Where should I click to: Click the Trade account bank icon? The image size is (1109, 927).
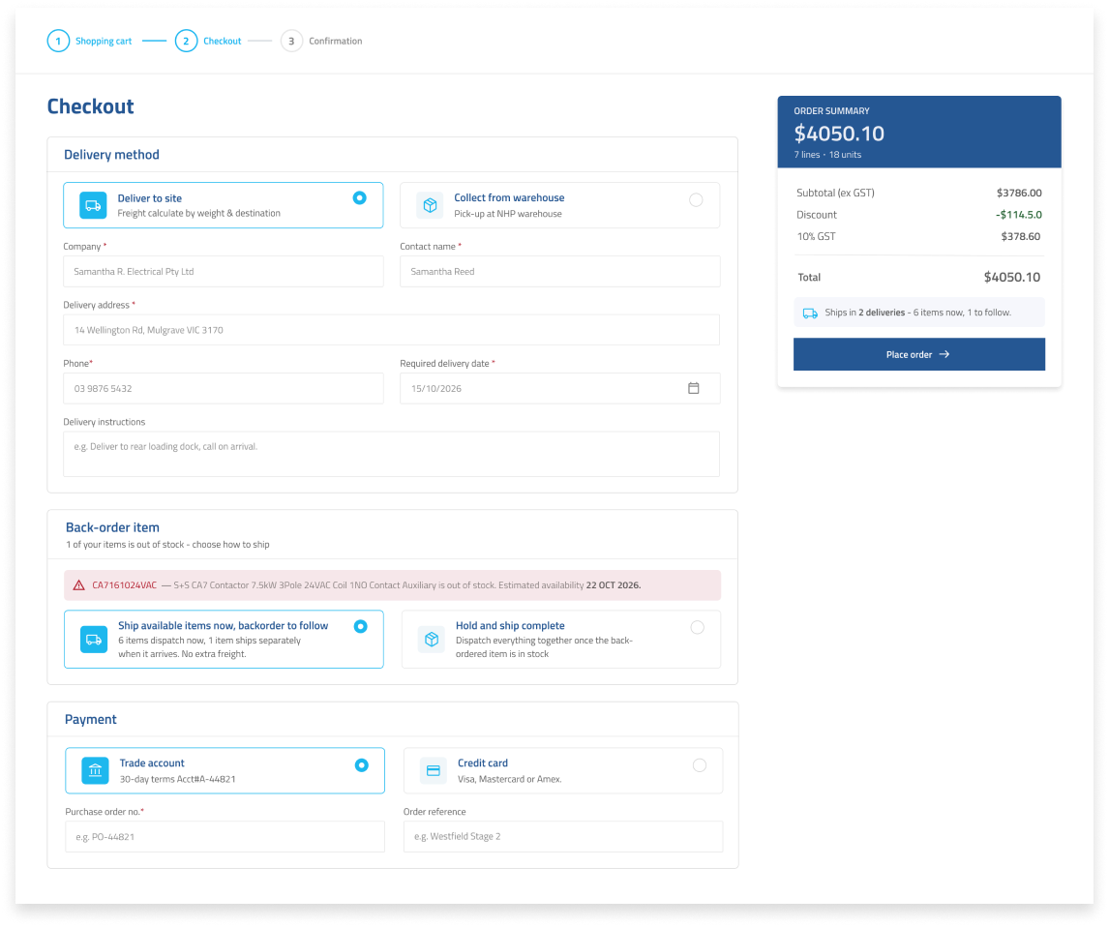point(96,771)
